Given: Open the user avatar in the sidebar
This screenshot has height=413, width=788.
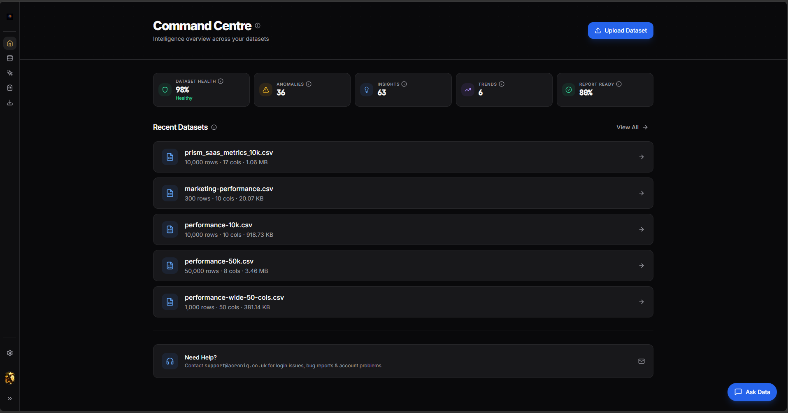Looking at the screenshot, I should point(10,378).
